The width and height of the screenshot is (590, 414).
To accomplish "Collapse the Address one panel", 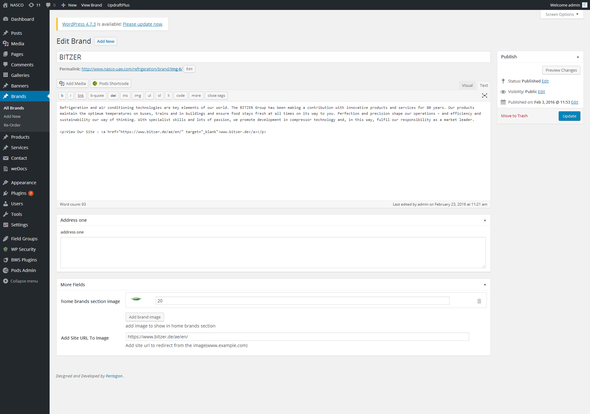I will pos(485,220).
